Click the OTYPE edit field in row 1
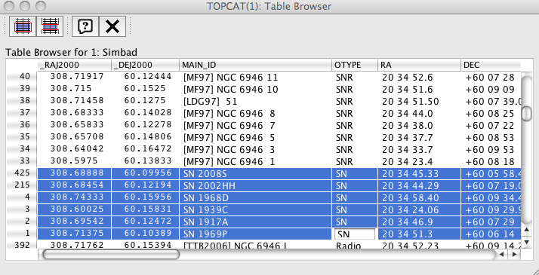539x275 pixels. tap(355, 234)
